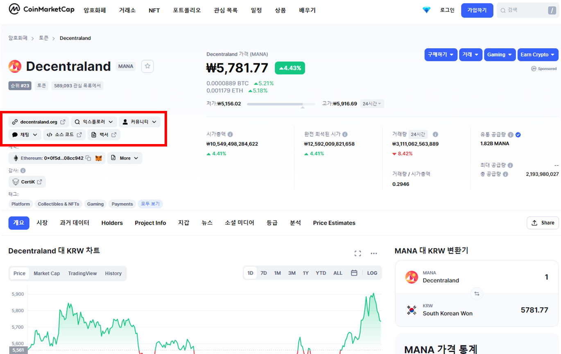
Task: Click info icon next to 총 공급량
Action: 506,174
